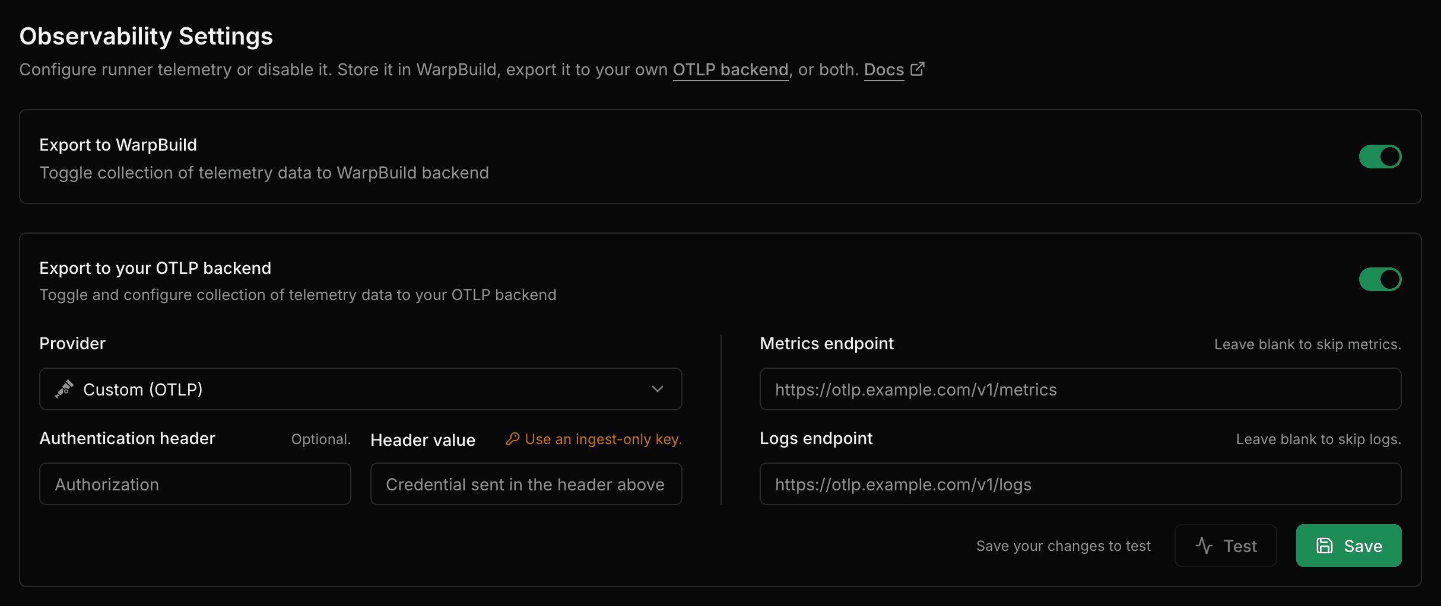The width and height of the screenshot is (1441, 606).
Task: Click the Save button
Action: [1348, 546]
